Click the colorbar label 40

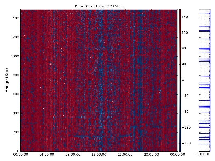click(x=184, y=64)
